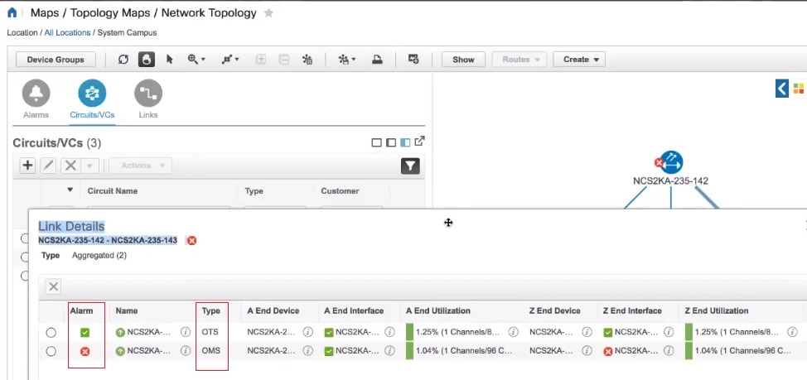The image size is (807, 380).
Task: Sort by the Circuit Name column
Action: [x=112, y=190]
